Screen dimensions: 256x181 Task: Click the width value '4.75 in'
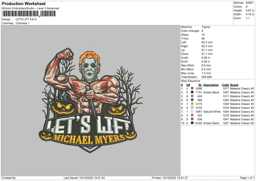pyautogui.click(x=250, y=15)
